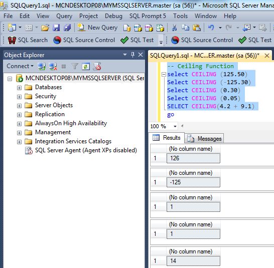Expand the Management folder

tap(19, 133)
